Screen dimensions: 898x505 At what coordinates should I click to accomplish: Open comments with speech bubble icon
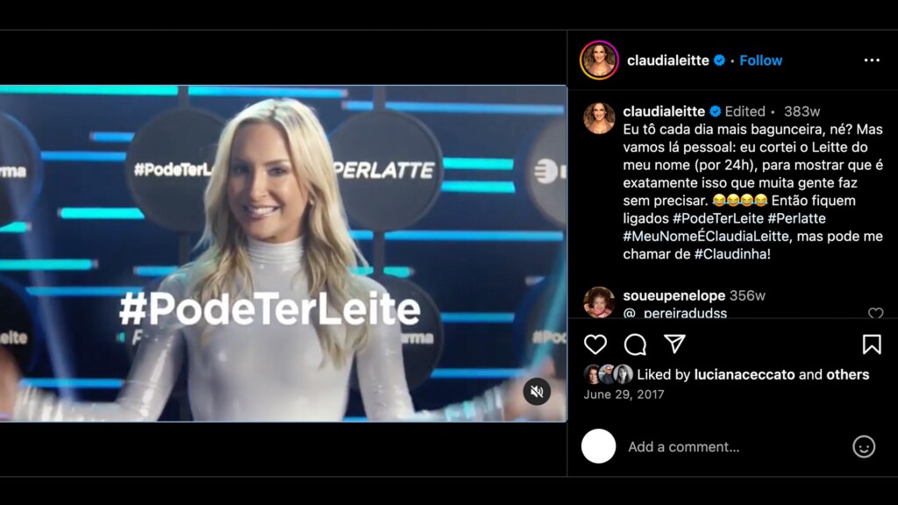tap(635, 344)
